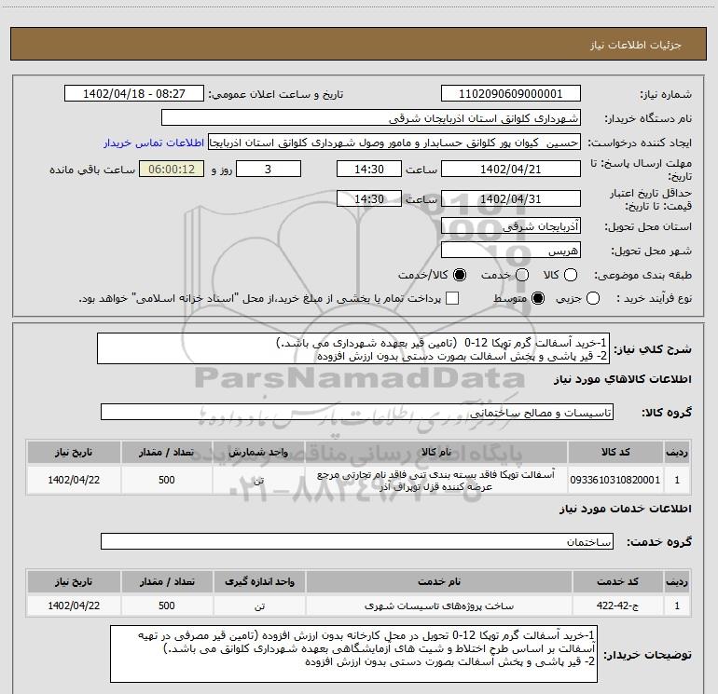Image resolution: width=718 pixels, height=694 pixels.
Task: Click the remaining time countdown 06:00:12
Action: pyautogui.click(x=172, y=169)
